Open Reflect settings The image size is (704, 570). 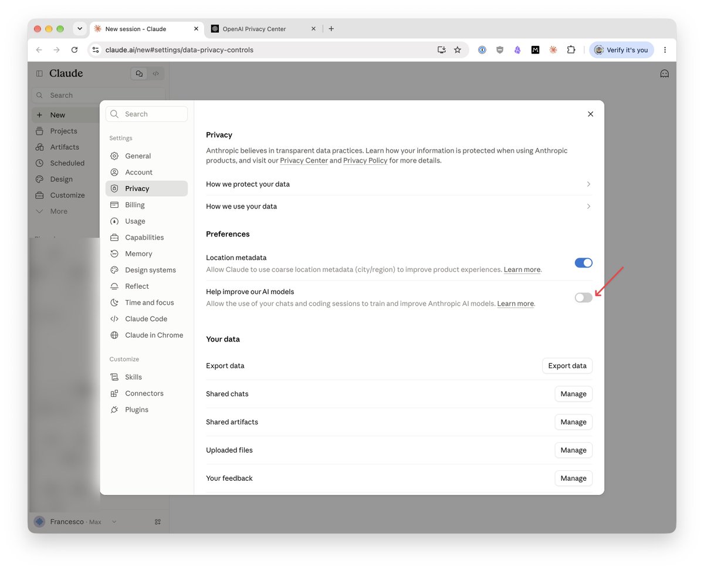pyautogui.click(x=147, y=286)
